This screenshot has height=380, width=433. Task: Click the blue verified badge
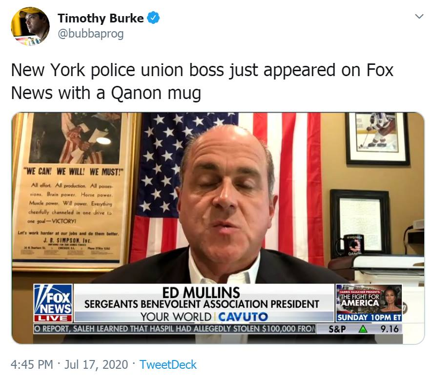(x=153, y=18)
